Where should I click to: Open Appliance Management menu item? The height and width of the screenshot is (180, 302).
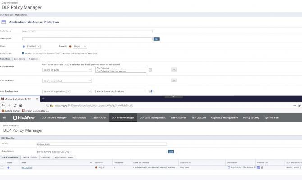(x=224, y=118)
